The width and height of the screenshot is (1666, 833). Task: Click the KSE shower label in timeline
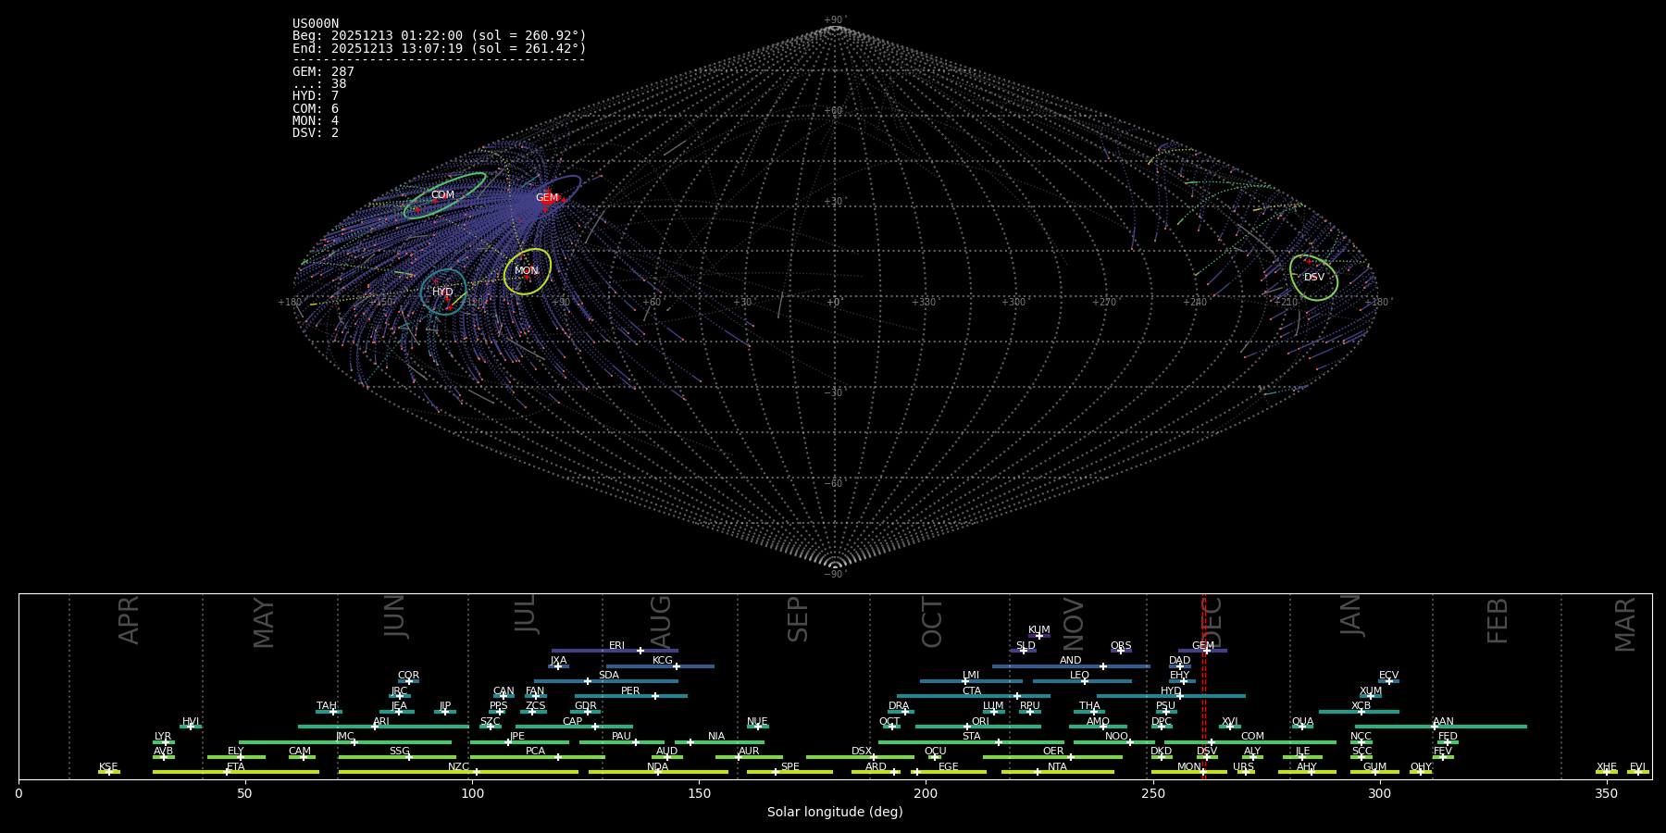108,767
